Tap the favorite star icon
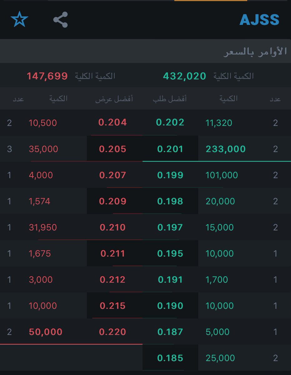Screen dimensions: 291x375 point(19,20)
